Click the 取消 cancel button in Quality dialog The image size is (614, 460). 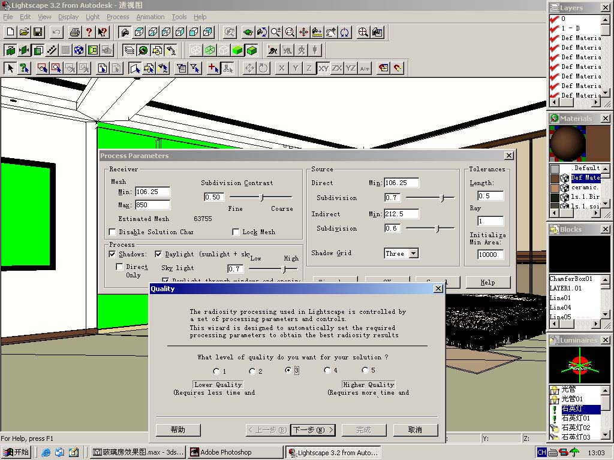415,430
